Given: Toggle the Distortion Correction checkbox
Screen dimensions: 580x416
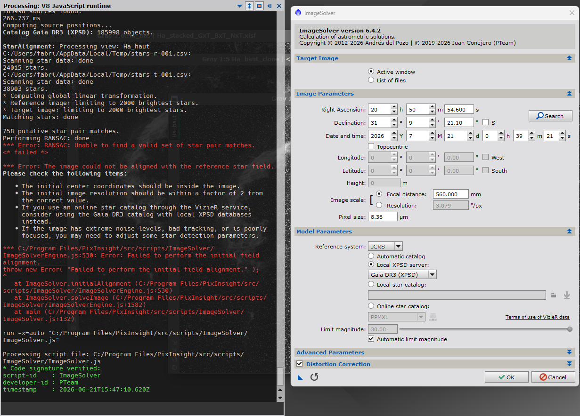Looking at the screenshot, I should tap(300, 364).
